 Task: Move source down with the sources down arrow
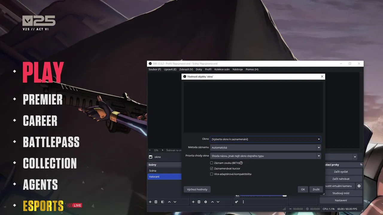(x=218, y=202)
